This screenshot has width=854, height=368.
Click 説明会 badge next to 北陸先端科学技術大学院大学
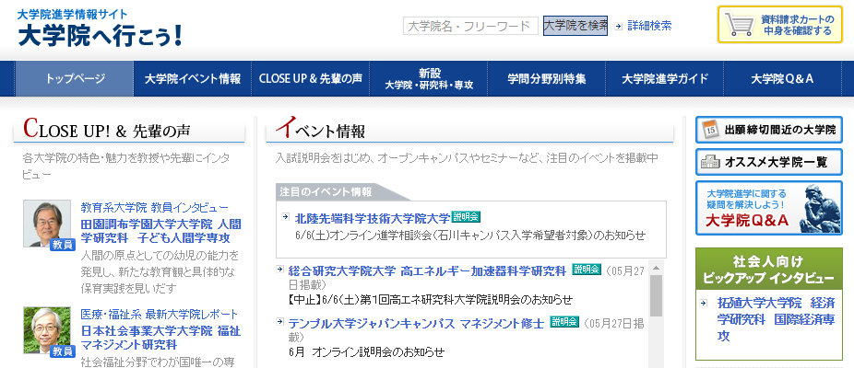[x=466, y=217]
